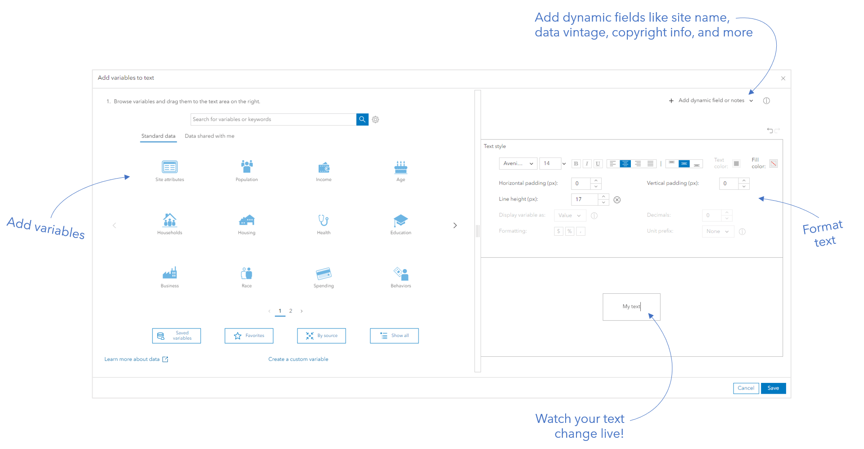Open the Behaviors category
The image size is (864, 449).
pyautogui.click(x=400, y=277)
